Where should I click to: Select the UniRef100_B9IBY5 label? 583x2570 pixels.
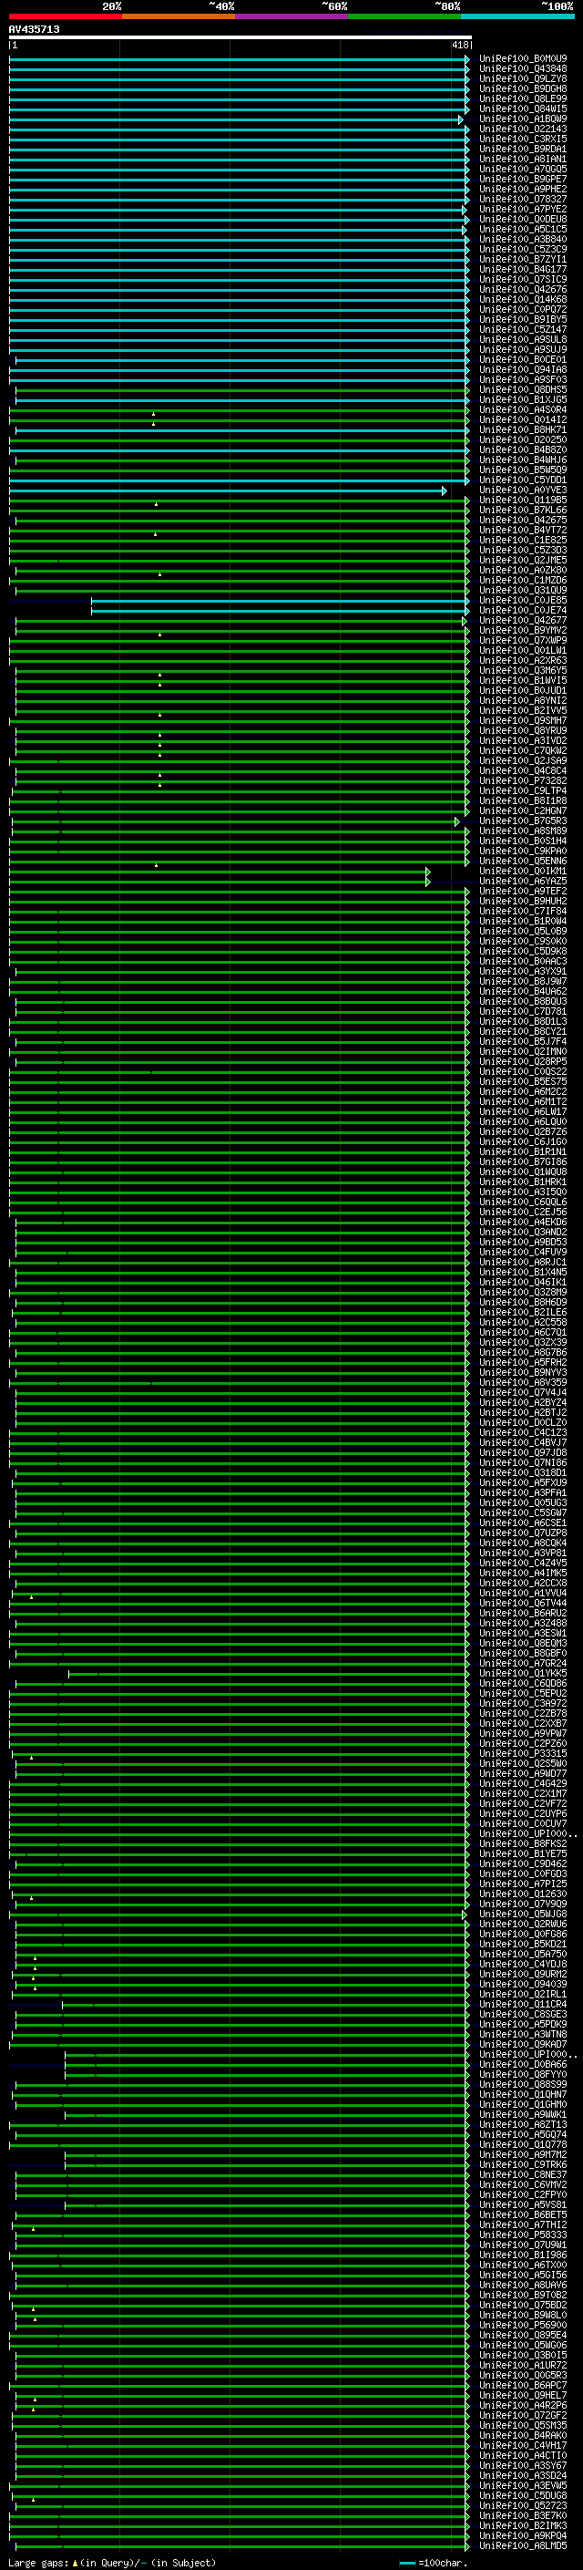coord(523,319)
